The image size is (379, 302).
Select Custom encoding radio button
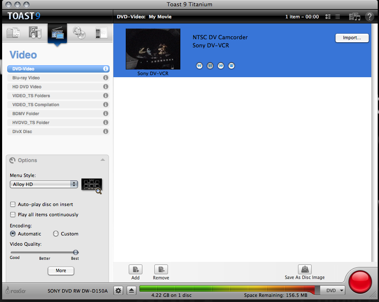click(x=56, y=234)
